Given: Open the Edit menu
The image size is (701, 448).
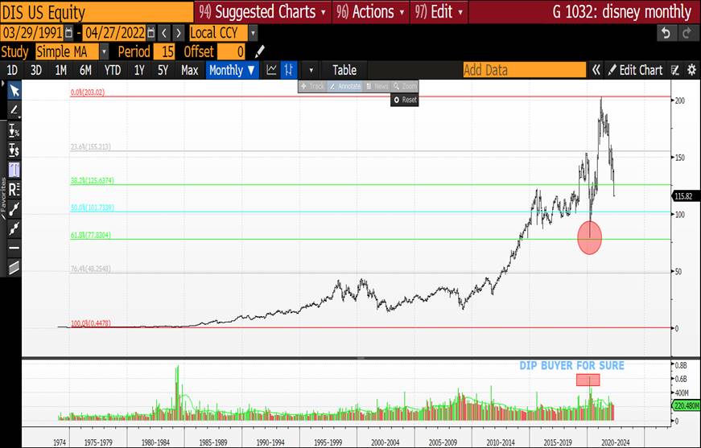Looking at the screenshot, I should (439, 12).
